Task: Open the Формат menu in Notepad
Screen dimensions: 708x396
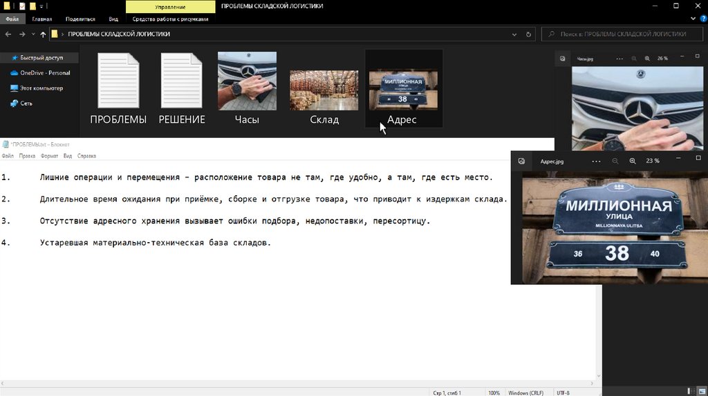Action: (49, 156)
